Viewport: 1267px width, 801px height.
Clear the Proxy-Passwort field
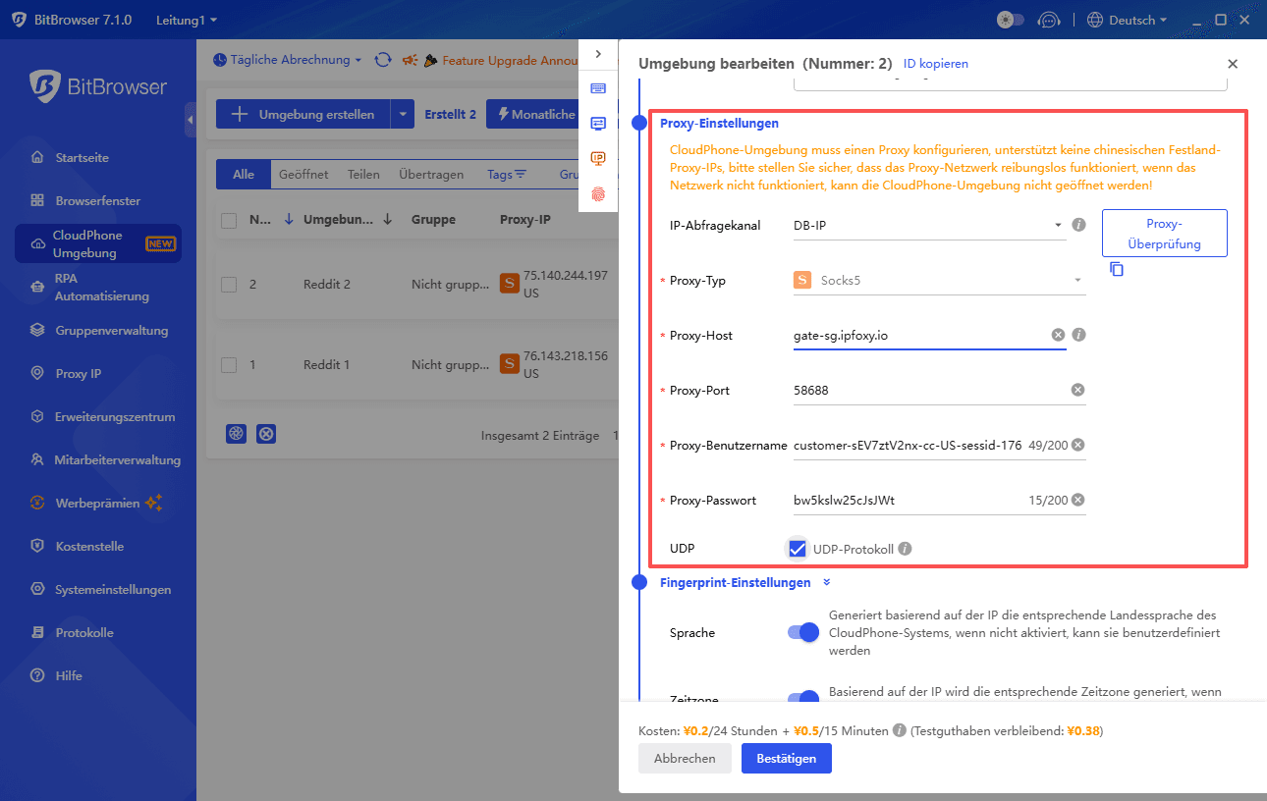pos(1077,500)
